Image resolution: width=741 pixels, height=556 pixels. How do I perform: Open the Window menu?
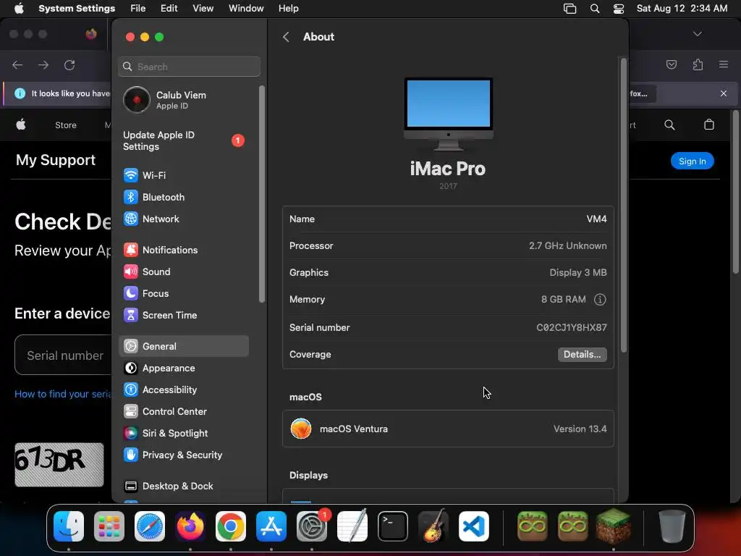tap(246, 9)
